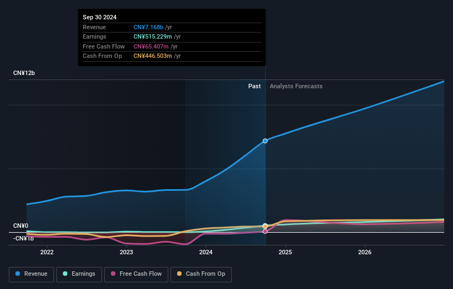Click the Free Cash Flow label in tooltip
The height and width of the screenshot is (289, 453).
point(104,46)
